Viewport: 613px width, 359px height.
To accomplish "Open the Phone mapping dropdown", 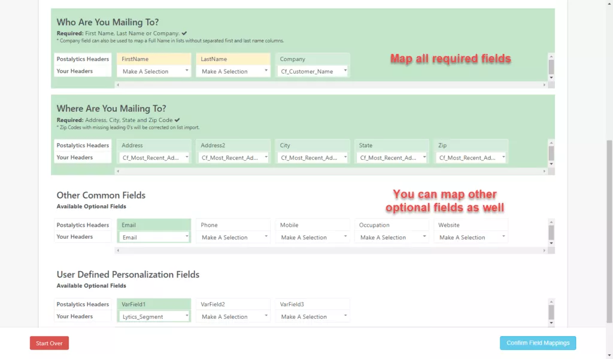I will coord(233,237).
